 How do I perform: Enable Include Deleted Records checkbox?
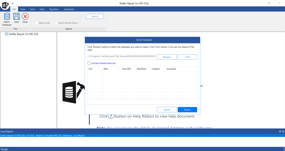point(89,63)
